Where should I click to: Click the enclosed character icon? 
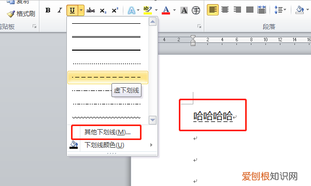[x=196, y=10]
